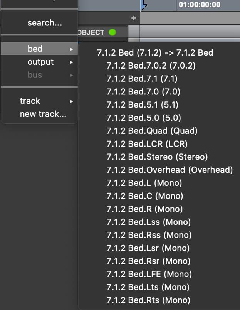
Task: Choose new track... from menu
Action: pyautogui.click(x=43, y=114)
